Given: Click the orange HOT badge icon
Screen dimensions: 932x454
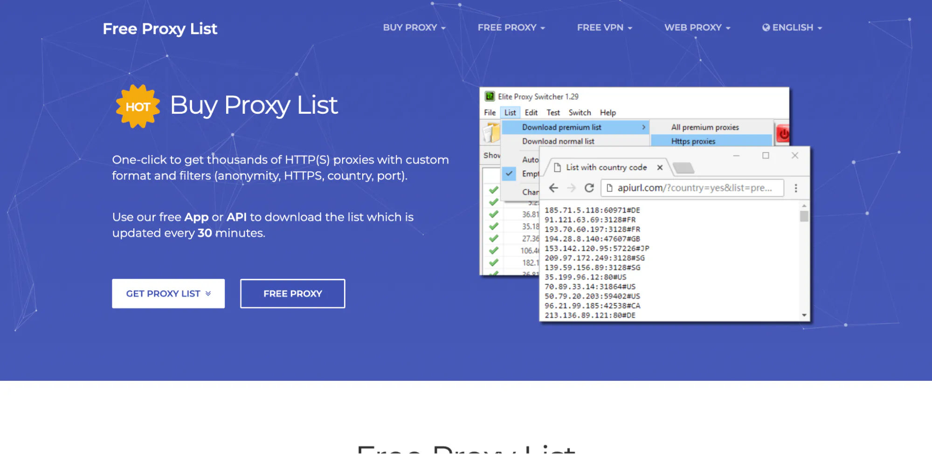Looking at the screenshot, I should tap(138, 106).
